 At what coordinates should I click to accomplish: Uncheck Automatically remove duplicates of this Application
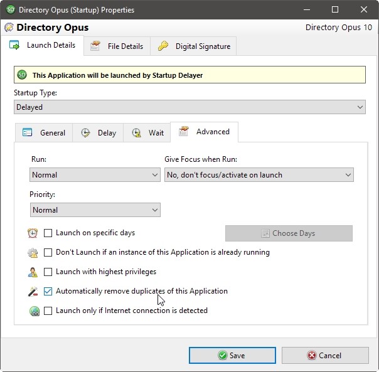(x=48, y=291)
